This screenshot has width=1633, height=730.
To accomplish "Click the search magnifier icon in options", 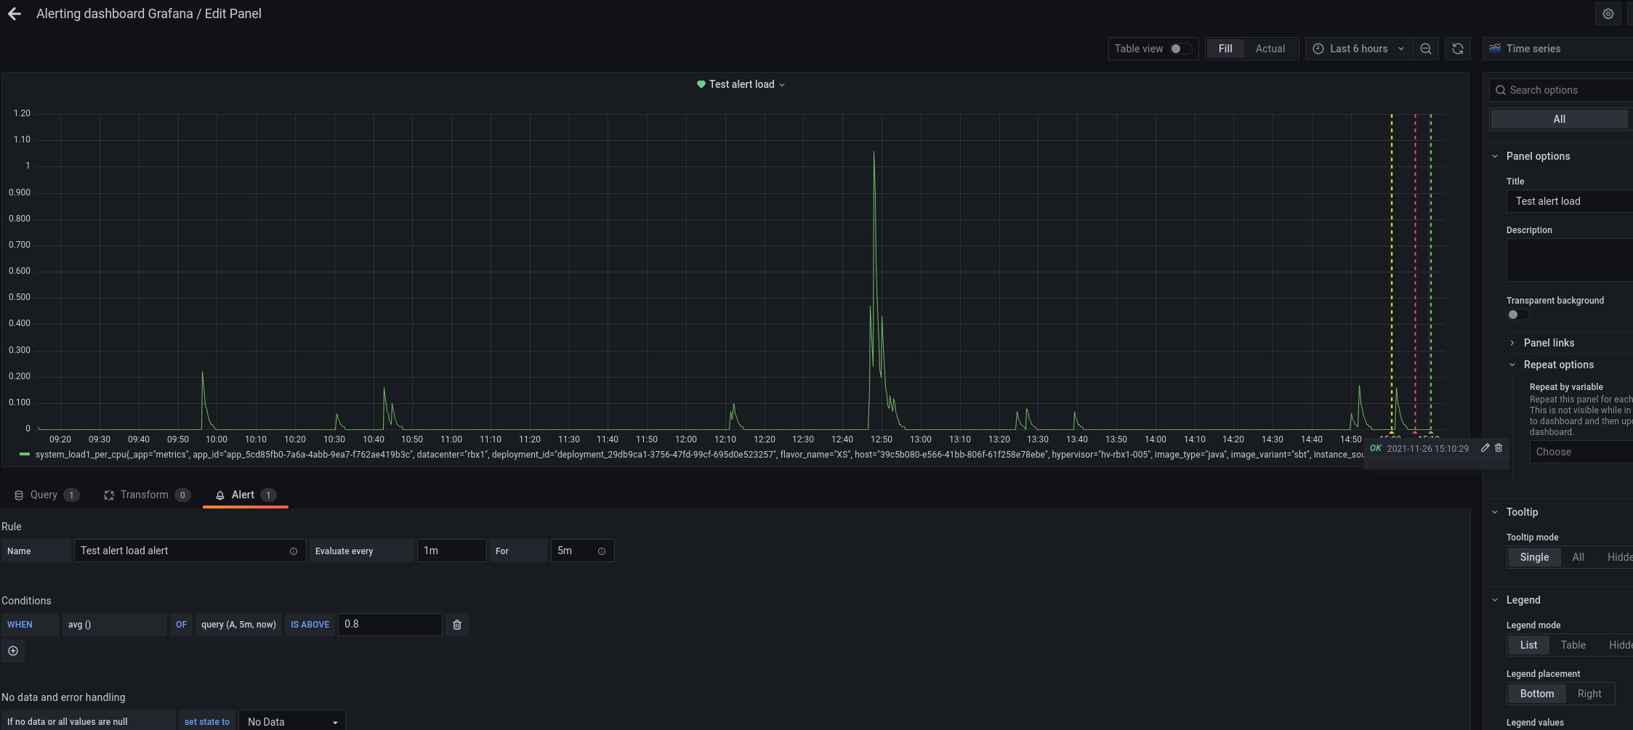I will point(1500,90).
